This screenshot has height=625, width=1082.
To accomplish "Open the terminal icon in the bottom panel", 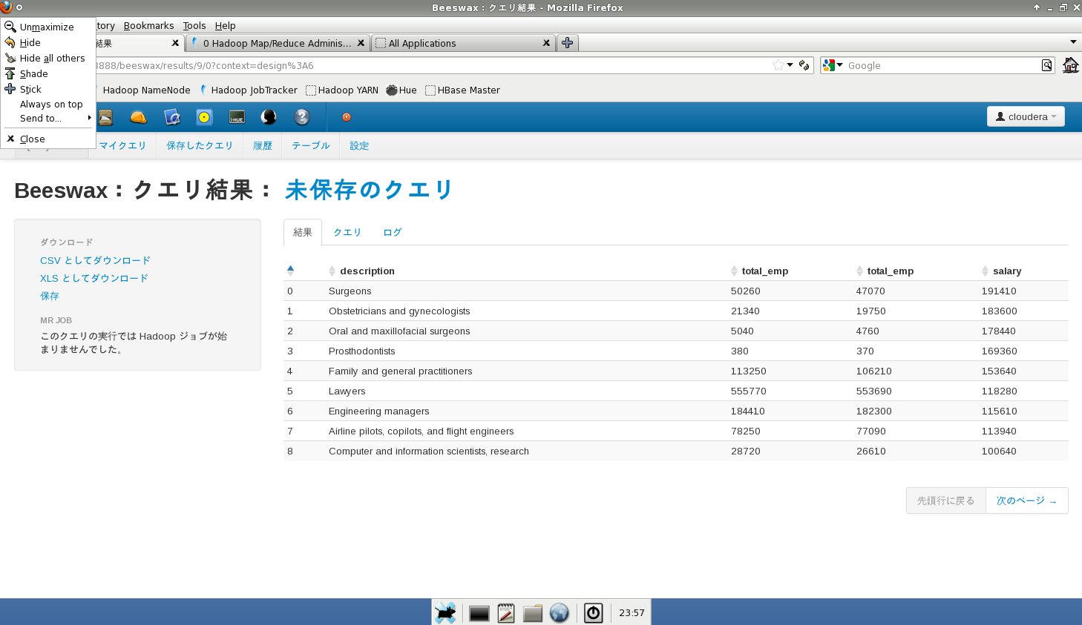I will pyautogui.click(x=479, y=613).
